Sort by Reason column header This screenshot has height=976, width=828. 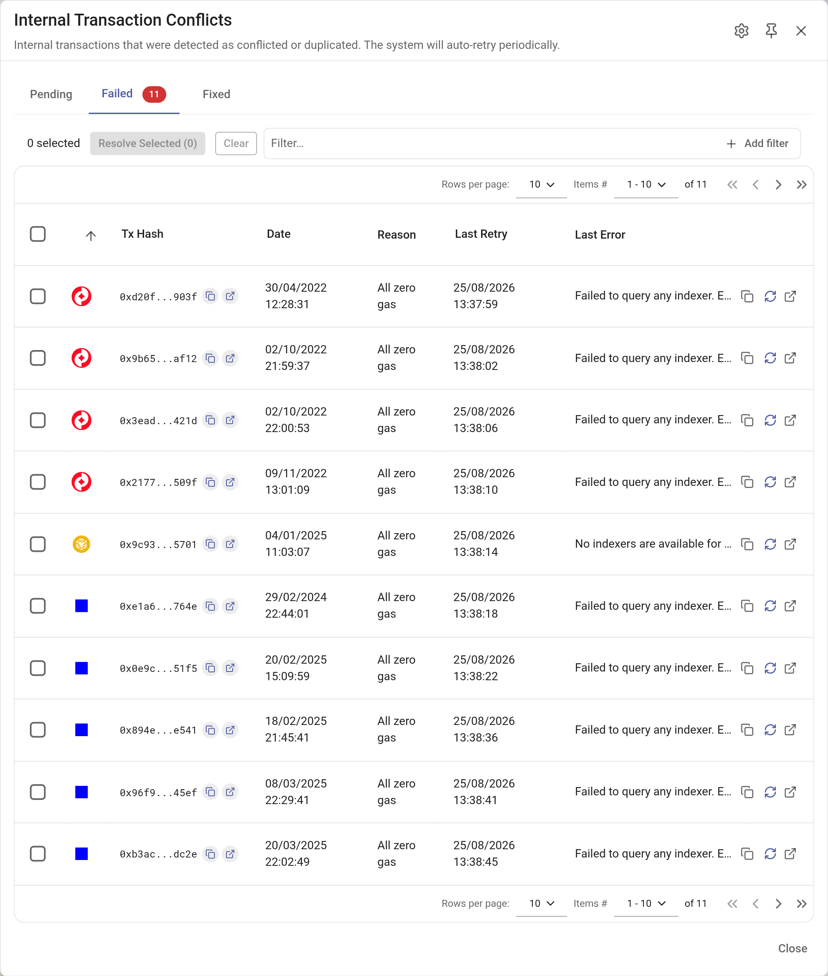[396, 234]
